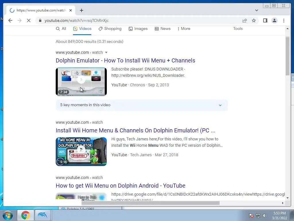Open 'How to get Wii Menu on Dolphin Android' link

[x=120, y=186]
